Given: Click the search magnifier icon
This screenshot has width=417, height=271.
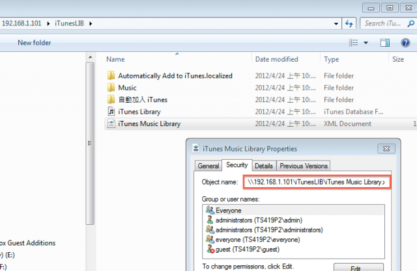Looking at the screenshot, I should (410, 23).
